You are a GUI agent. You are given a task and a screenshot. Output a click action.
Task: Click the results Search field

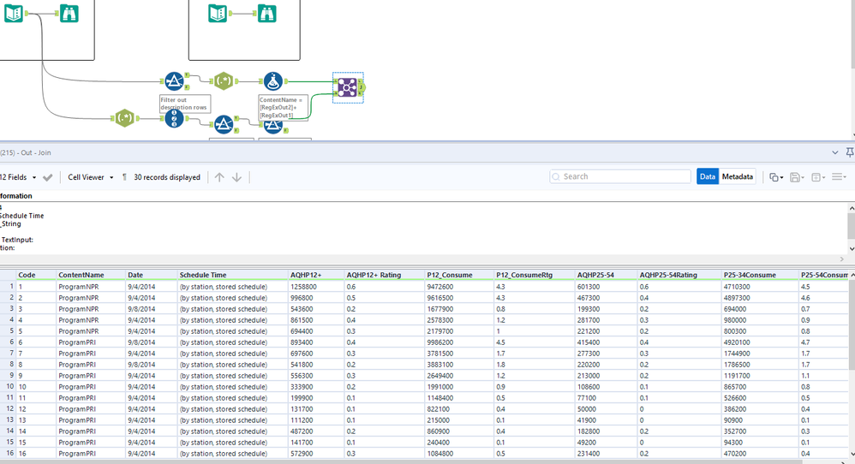tap(621, 176)
